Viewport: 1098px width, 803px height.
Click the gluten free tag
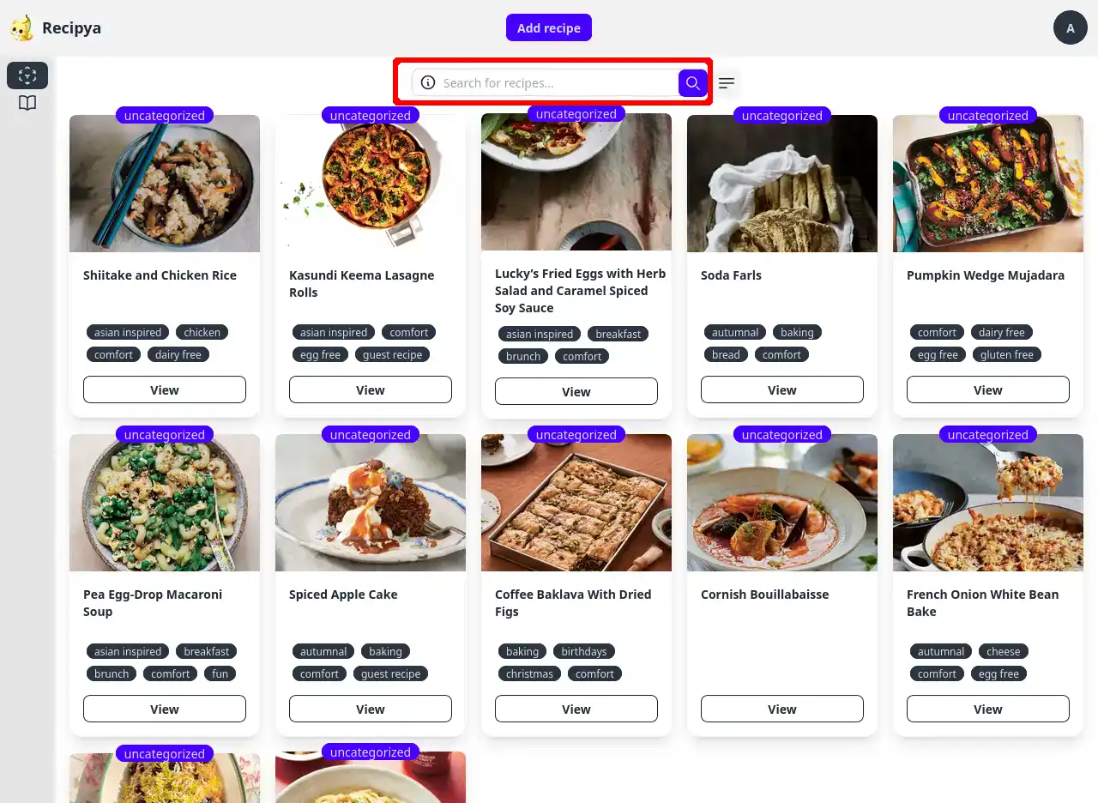(1007, 354)
